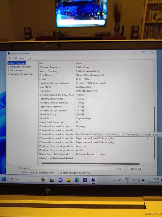Screen dimensions: 162x217
Task: Select the Time Zone row
Action: tap(96, 91)
